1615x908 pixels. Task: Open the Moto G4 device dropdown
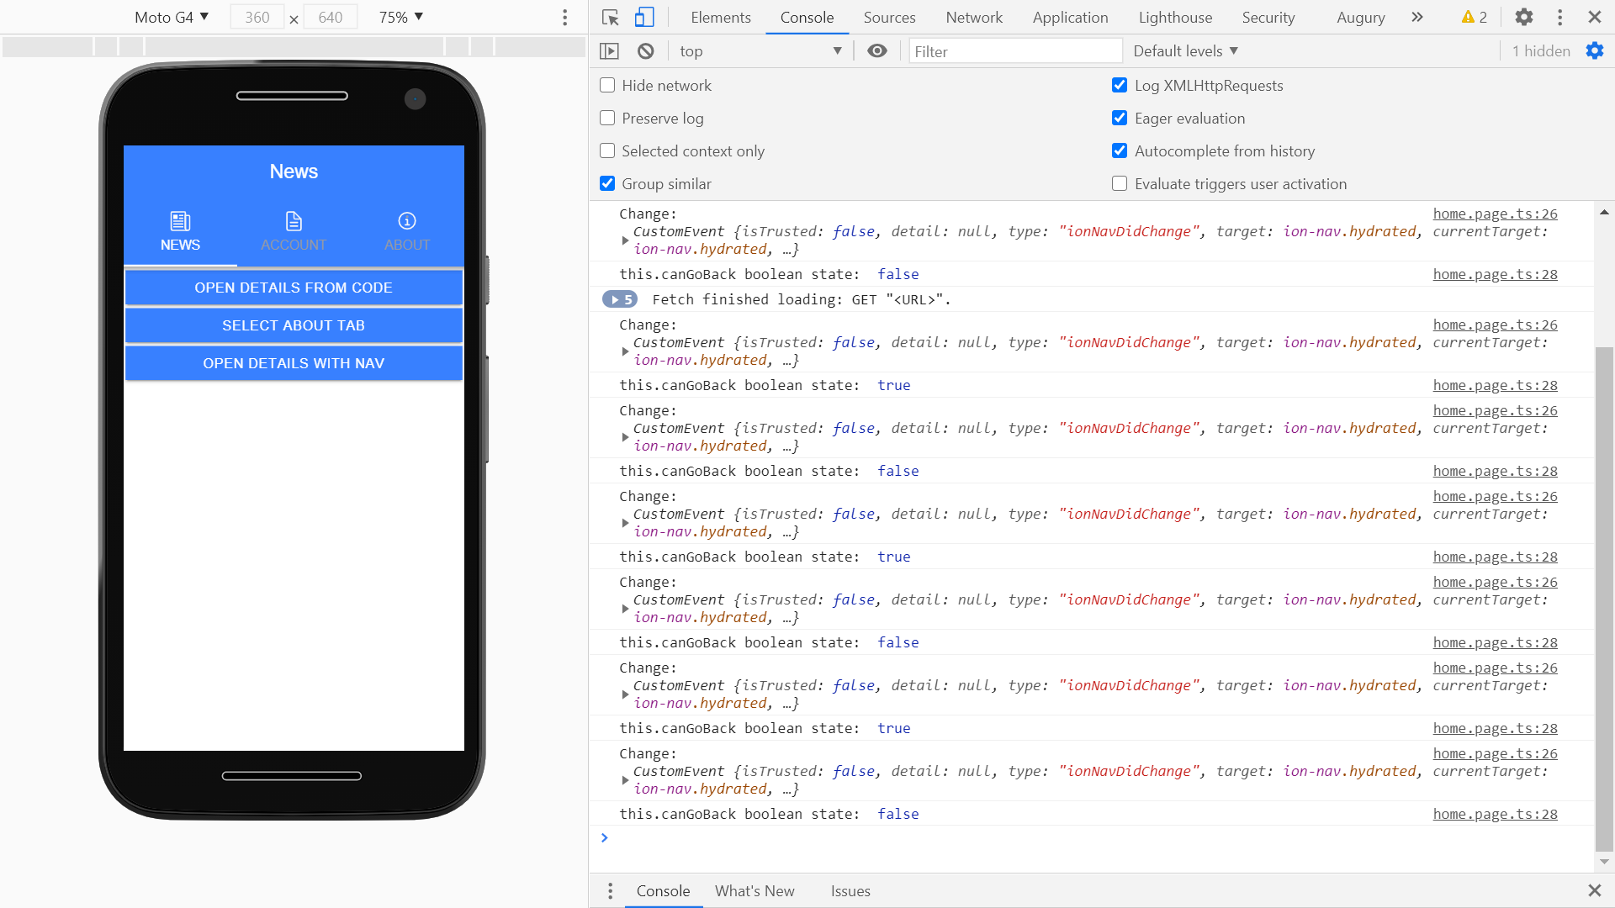pyautogui.click(x=172, y=17)
